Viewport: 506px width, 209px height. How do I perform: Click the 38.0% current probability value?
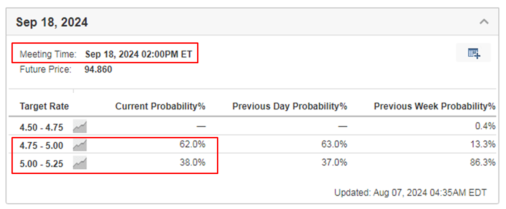pos(192,163)
